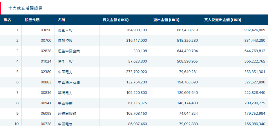This screenshot has height=126, width=268.
Task: Select buy amount 86,987,460
Action: (x=137, y=124)
